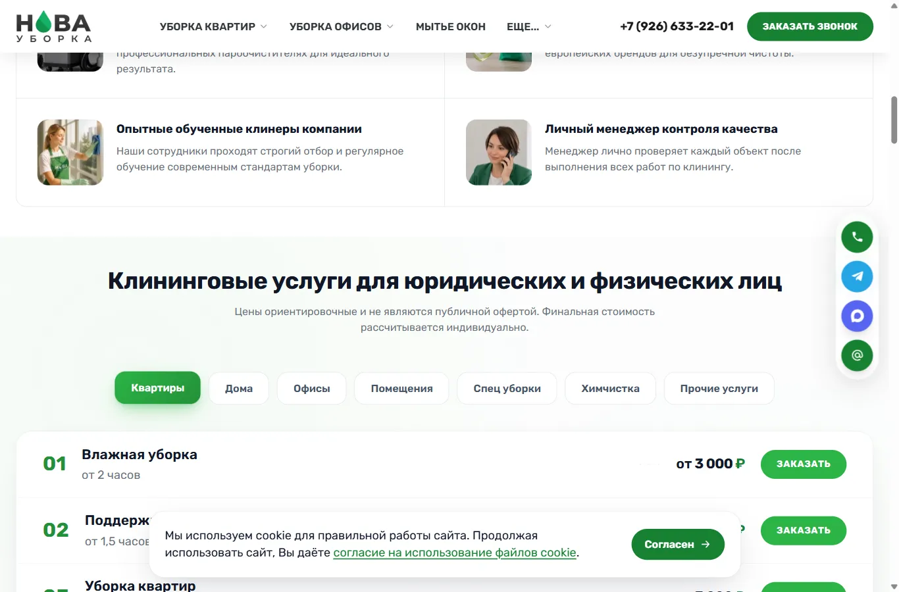Click the green email @ floating icon
899x592 pixels.
(857, 355)
